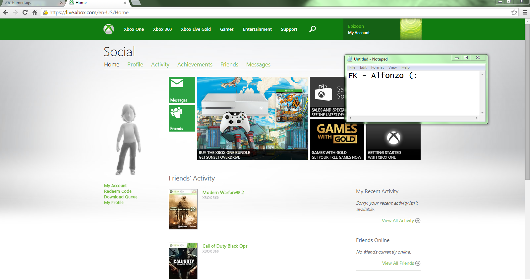Switch to the Achievements tab

195,64
